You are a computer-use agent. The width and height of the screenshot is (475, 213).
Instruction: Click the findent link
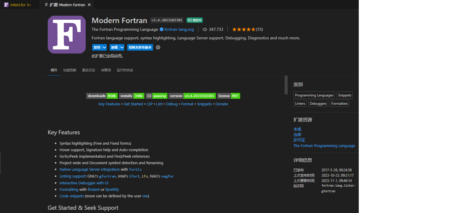tap(94, 190)
